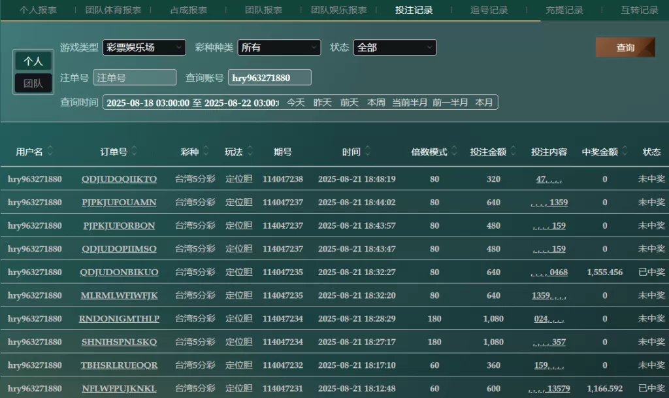Image resolution: width=669 pixels, height=398 pixels.
Task: View bet content 1359 of 18:44:02 row
Action: 549,202
